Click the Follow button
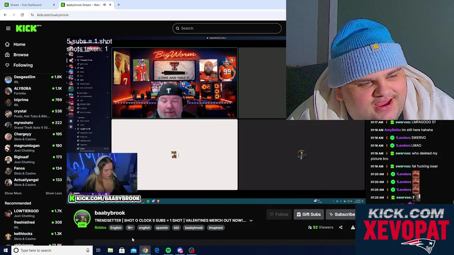 coord(279,214)
